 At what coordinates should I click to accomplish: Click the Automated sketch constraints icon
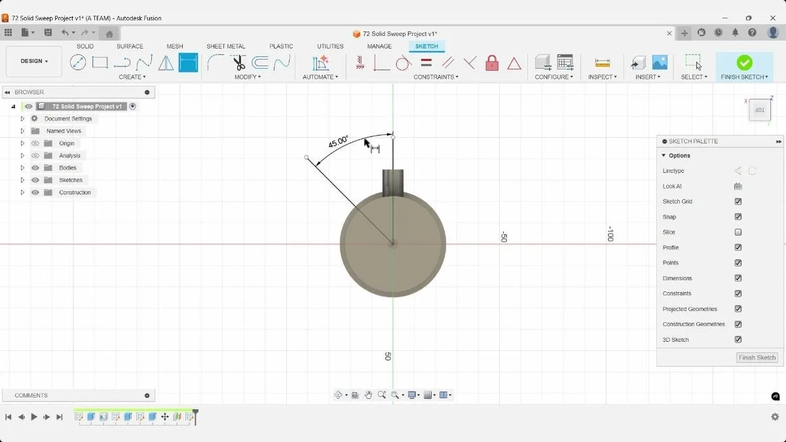point(320,62)
